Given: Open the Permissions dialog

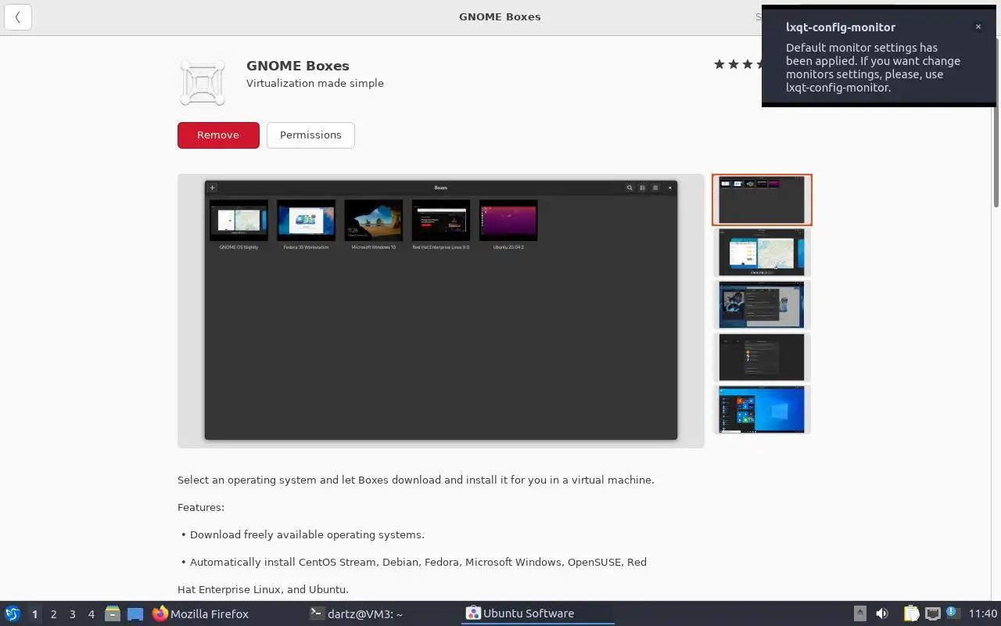Looking at the screenshot, I should point(310,135).
